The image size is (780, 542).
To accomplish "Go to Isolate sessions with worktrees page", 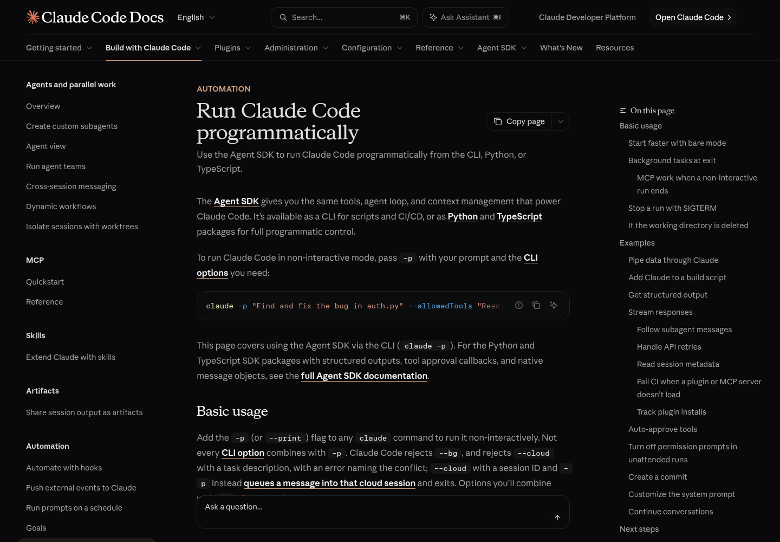I will pyautogui.click(x=82, y=227).
